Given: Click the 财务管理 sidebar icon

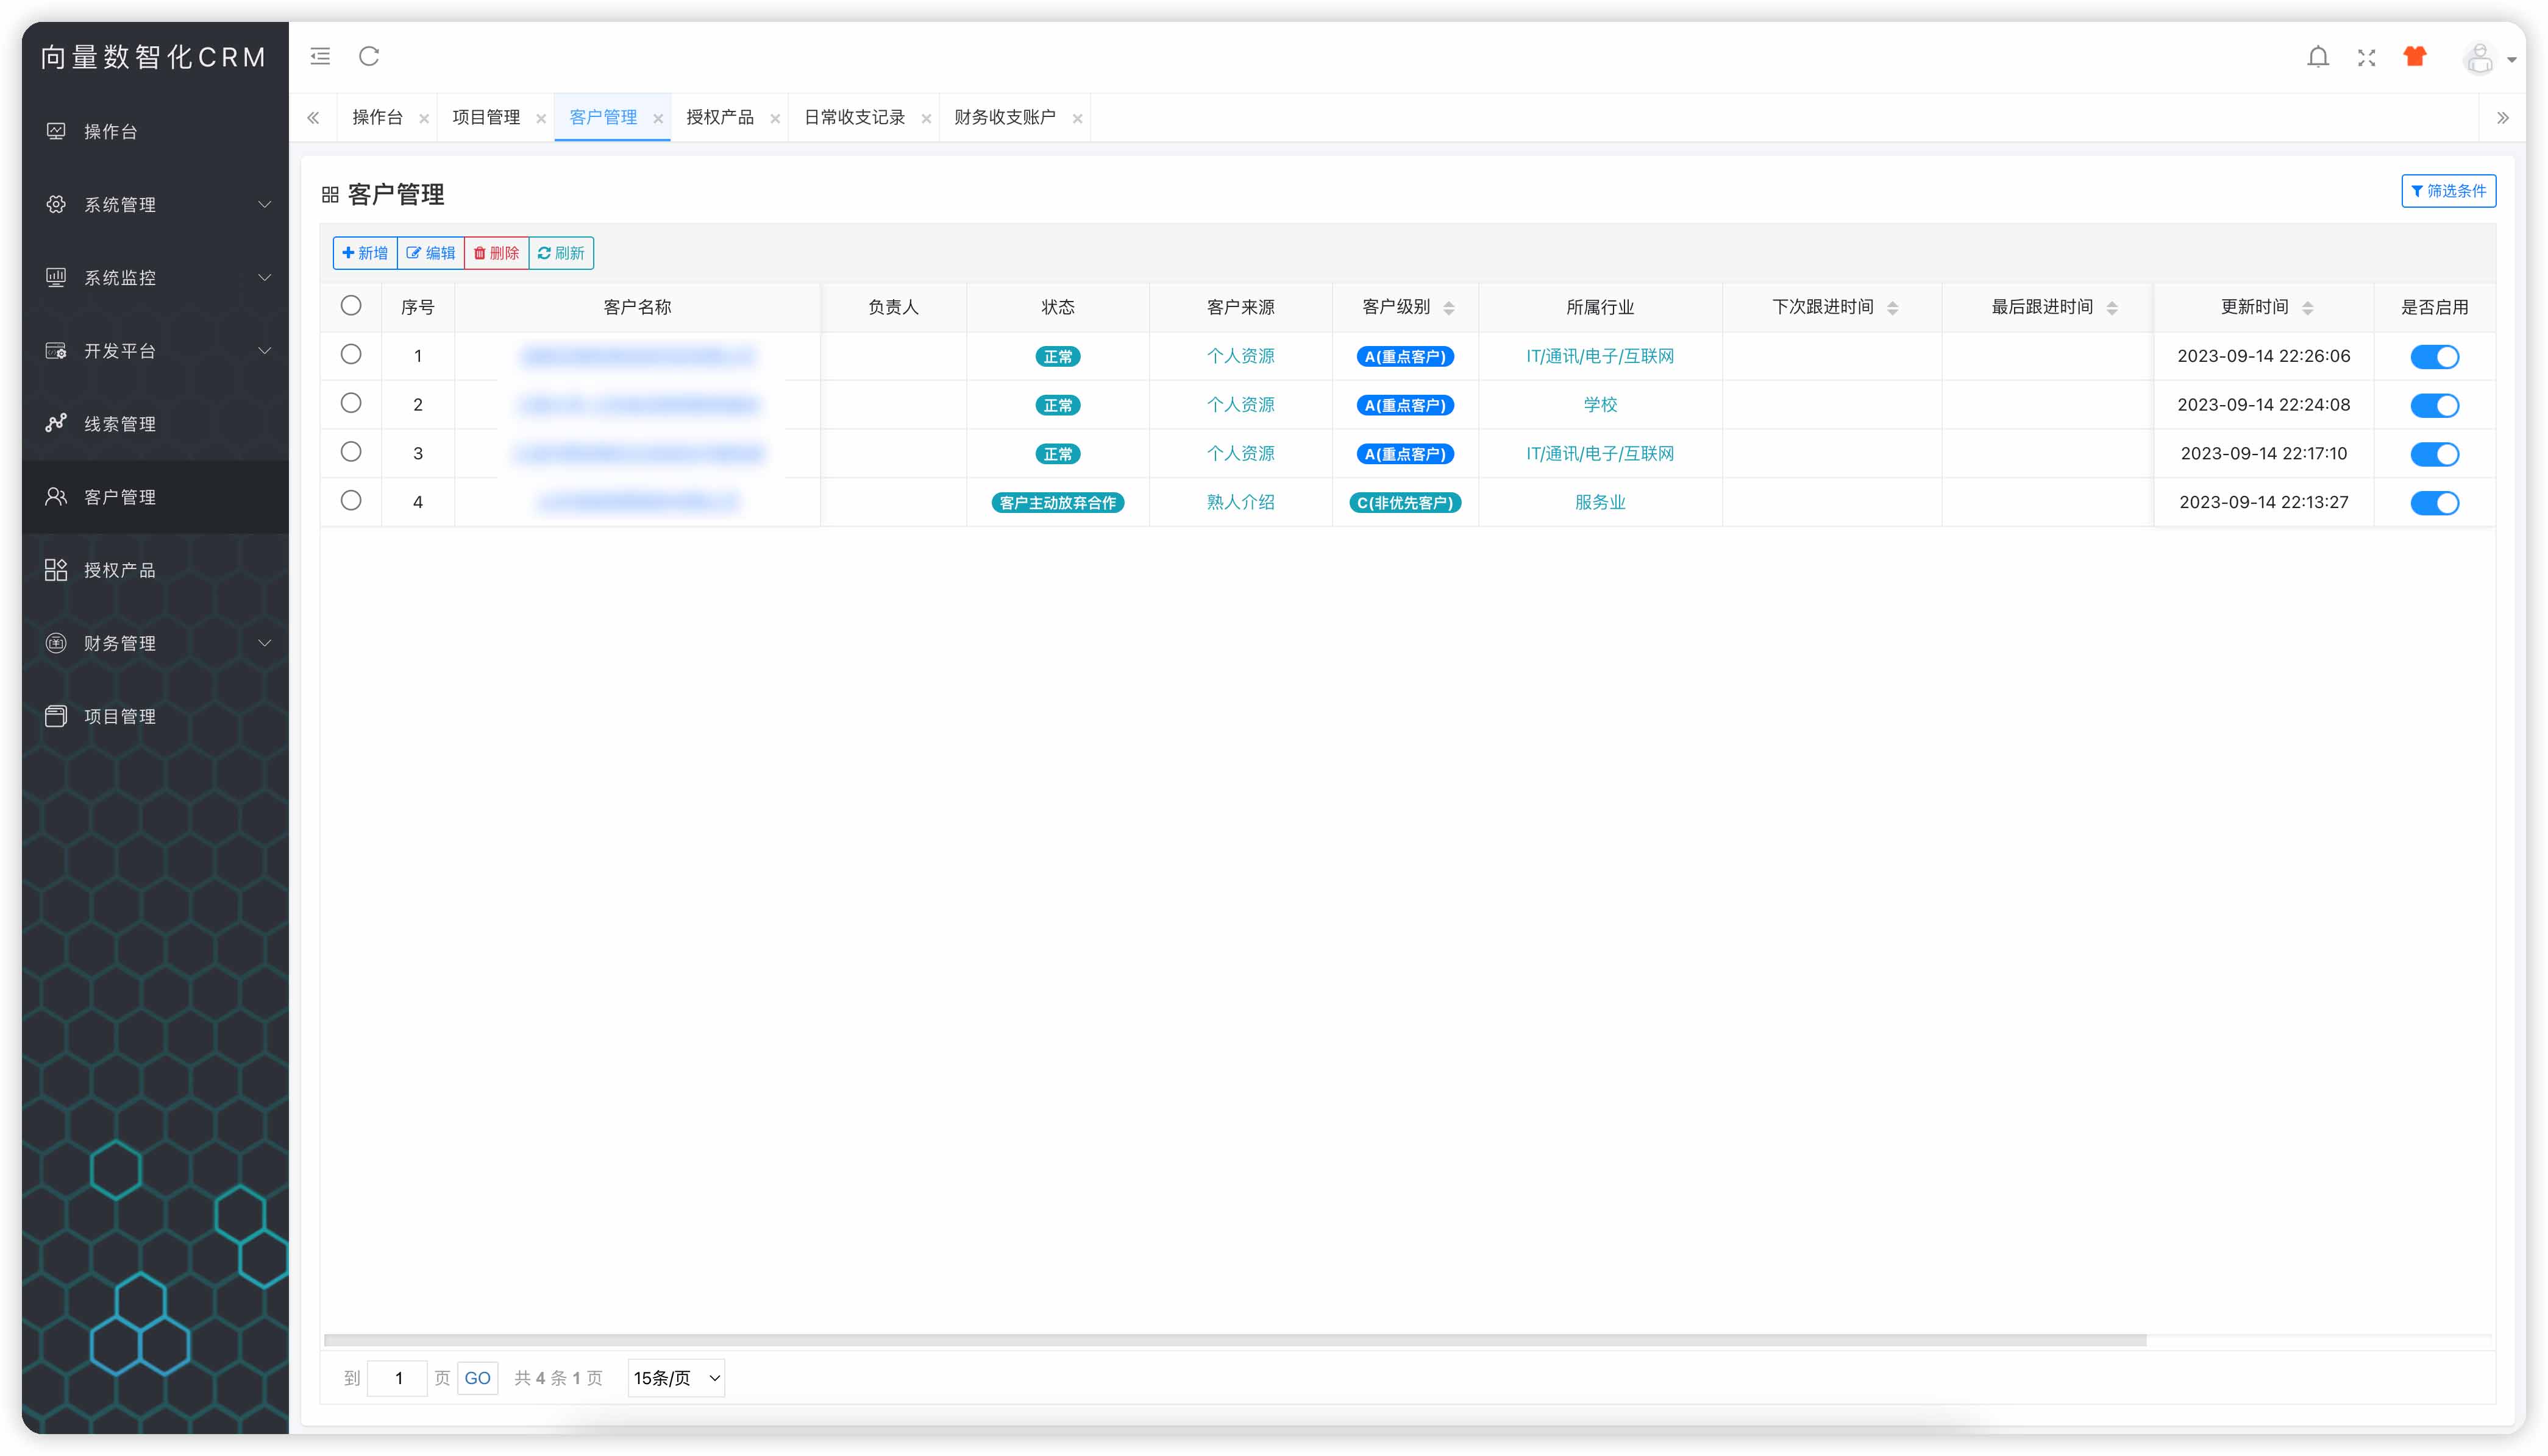Looking at the screenshot, I should (x=56, y=642).
